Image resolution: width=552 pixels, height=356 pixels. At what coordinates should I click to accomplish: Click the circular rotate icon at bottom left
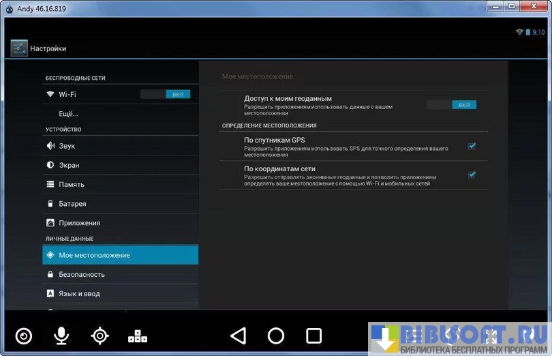click(24, 336)
